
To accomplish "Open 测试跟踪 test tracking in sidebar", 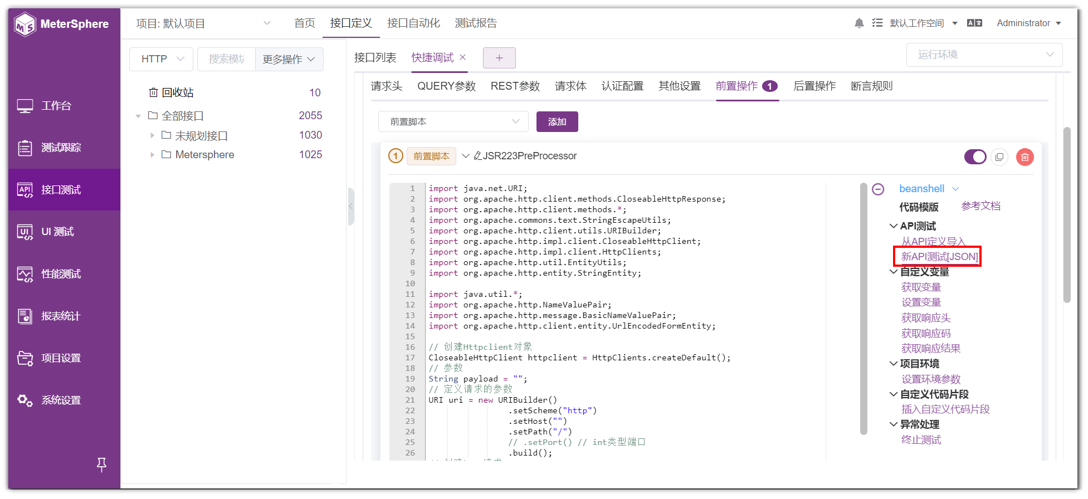I will [x=61, y=148].
